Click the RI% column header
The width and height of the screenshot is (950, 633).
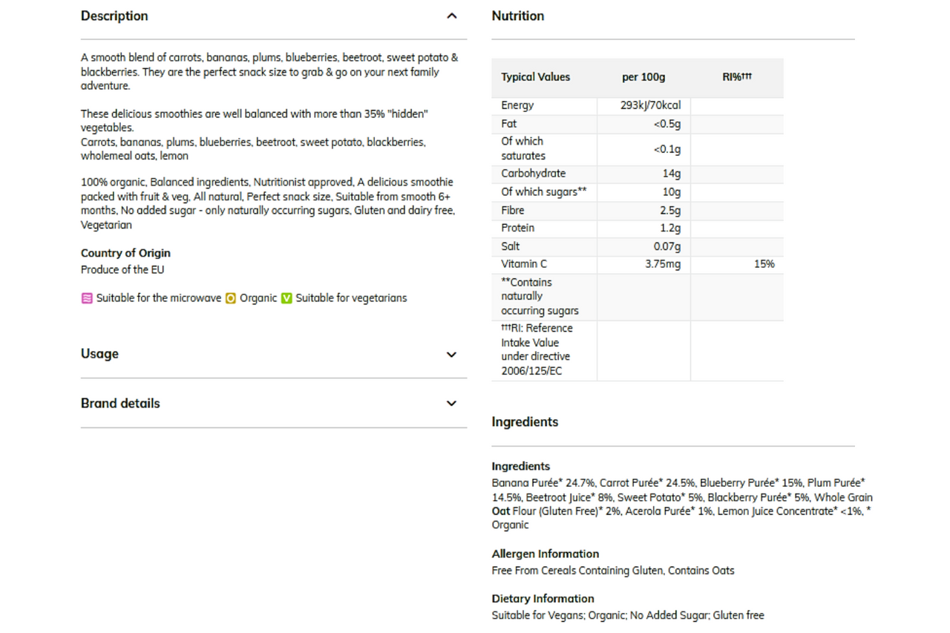coord(737,77)
